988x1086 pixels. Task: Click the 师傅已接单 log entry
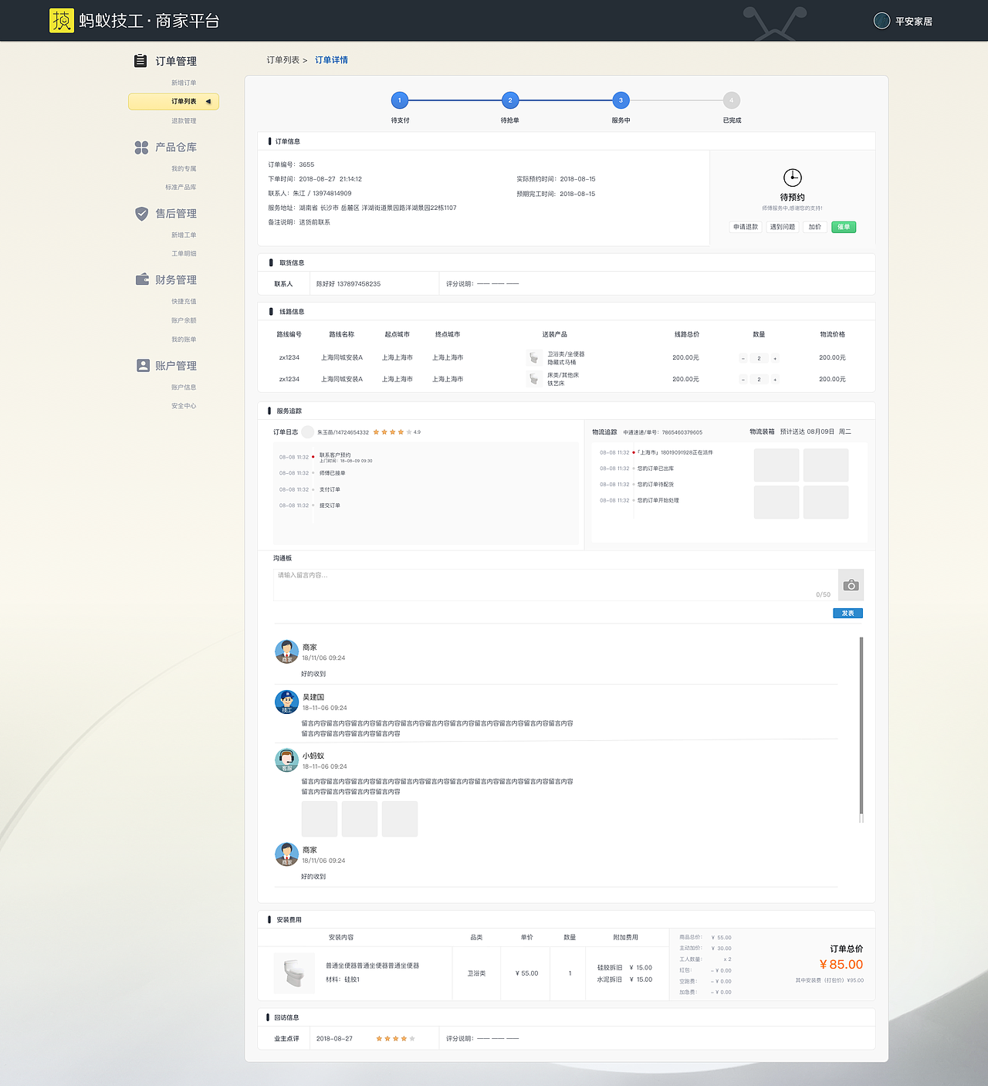tap(333, 473)
